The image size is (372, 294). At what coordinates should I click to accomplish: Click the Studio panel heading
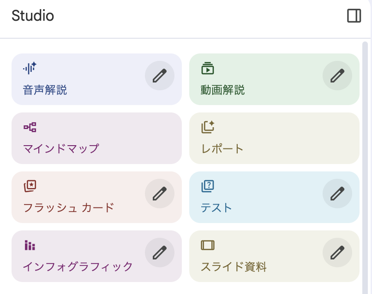tap(33, 16)
